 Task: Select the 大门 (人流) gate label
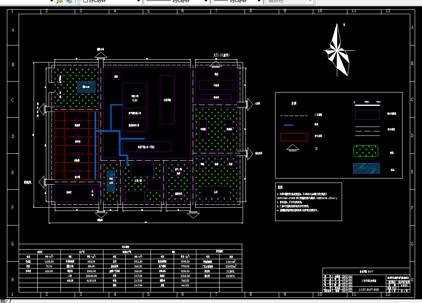pyautogui.click(x=221, y=55)
